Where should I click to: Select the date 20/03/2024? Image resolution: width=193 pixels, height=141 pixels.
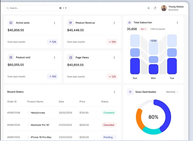click(x=66, y=113)
